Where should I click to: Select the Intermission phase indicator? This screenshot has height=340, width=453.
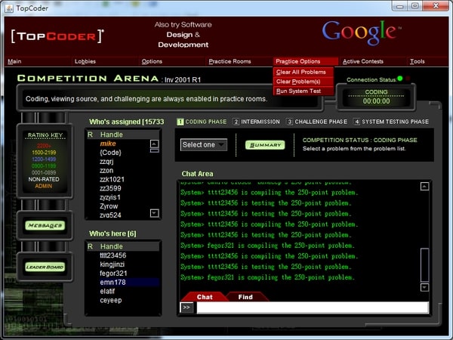[x=256, y=122]
